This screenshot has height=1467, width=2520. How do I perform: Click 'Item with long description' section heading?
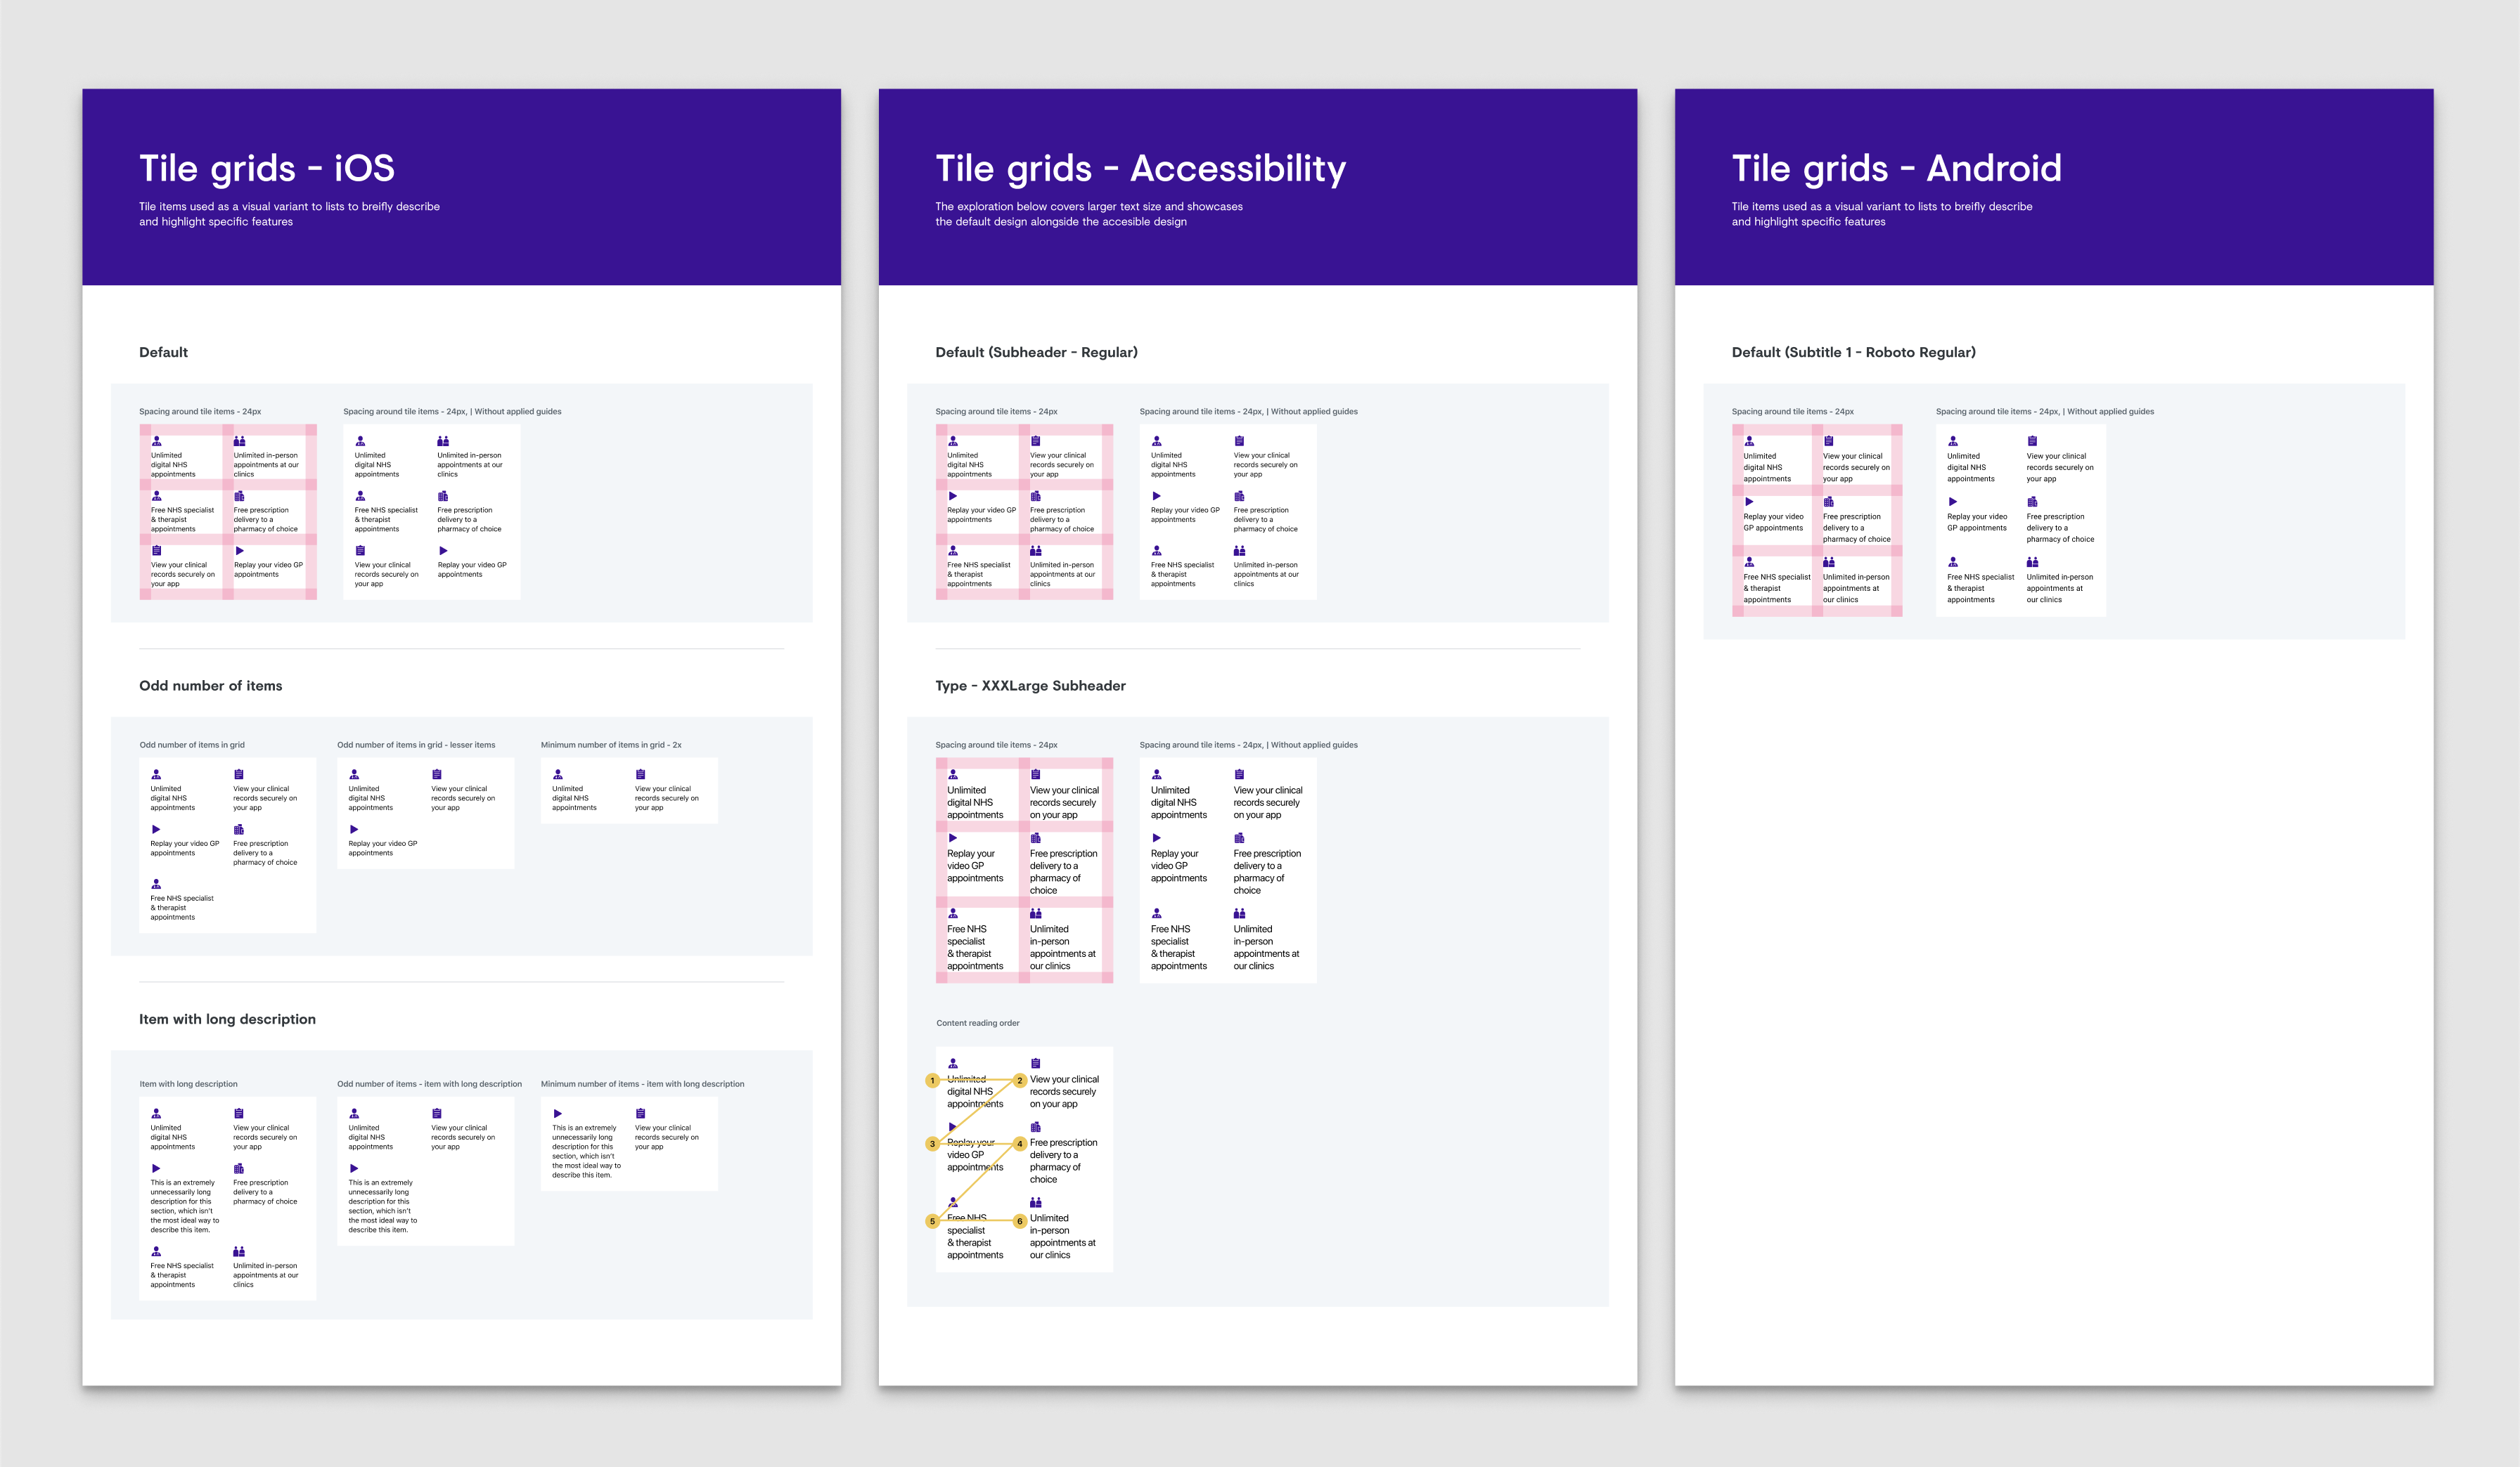227,1019
